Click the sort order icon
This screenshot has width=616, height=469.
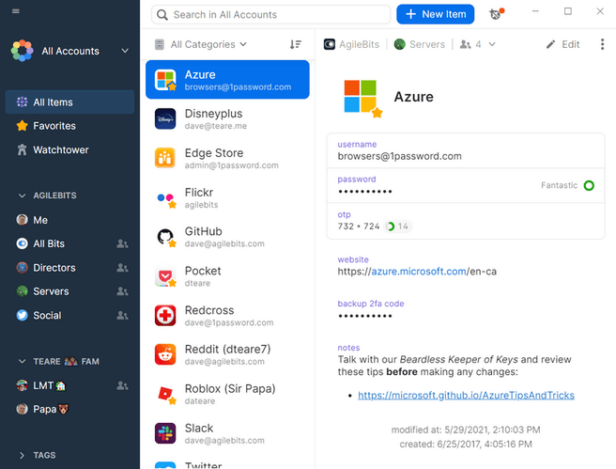click(x=296, y=44)
